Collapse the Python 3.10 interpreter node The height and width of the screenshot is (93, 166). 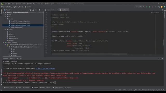coord(5,45)
